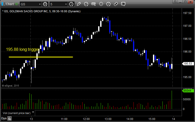The height and width of the screenshot is (122, 195).
Task: Click the 197.50 price axis label
Action: pyautogui.click(x=187, y=13)
